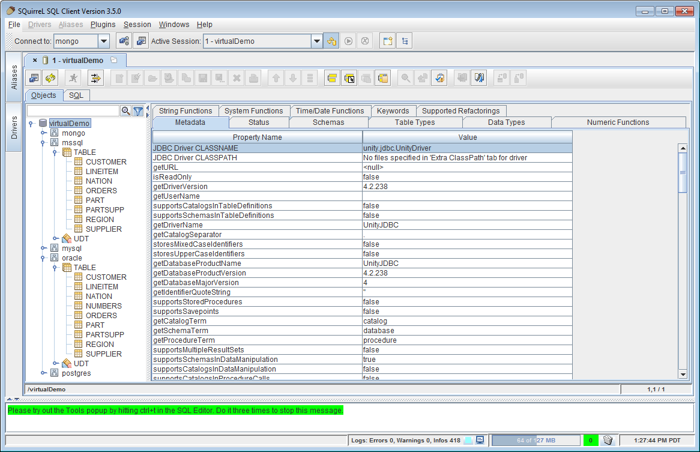Switch to the SQL tab
The width and height of the screenshot is (700, 452).
(76, 95)
